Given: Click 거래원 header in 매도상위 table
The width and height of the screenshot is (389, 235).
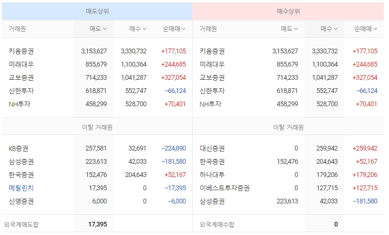Looking at the screenshot, I should [x=17, y=29].
